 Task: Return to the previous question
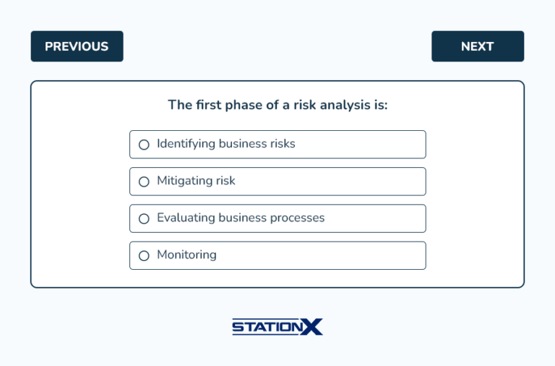77,46
